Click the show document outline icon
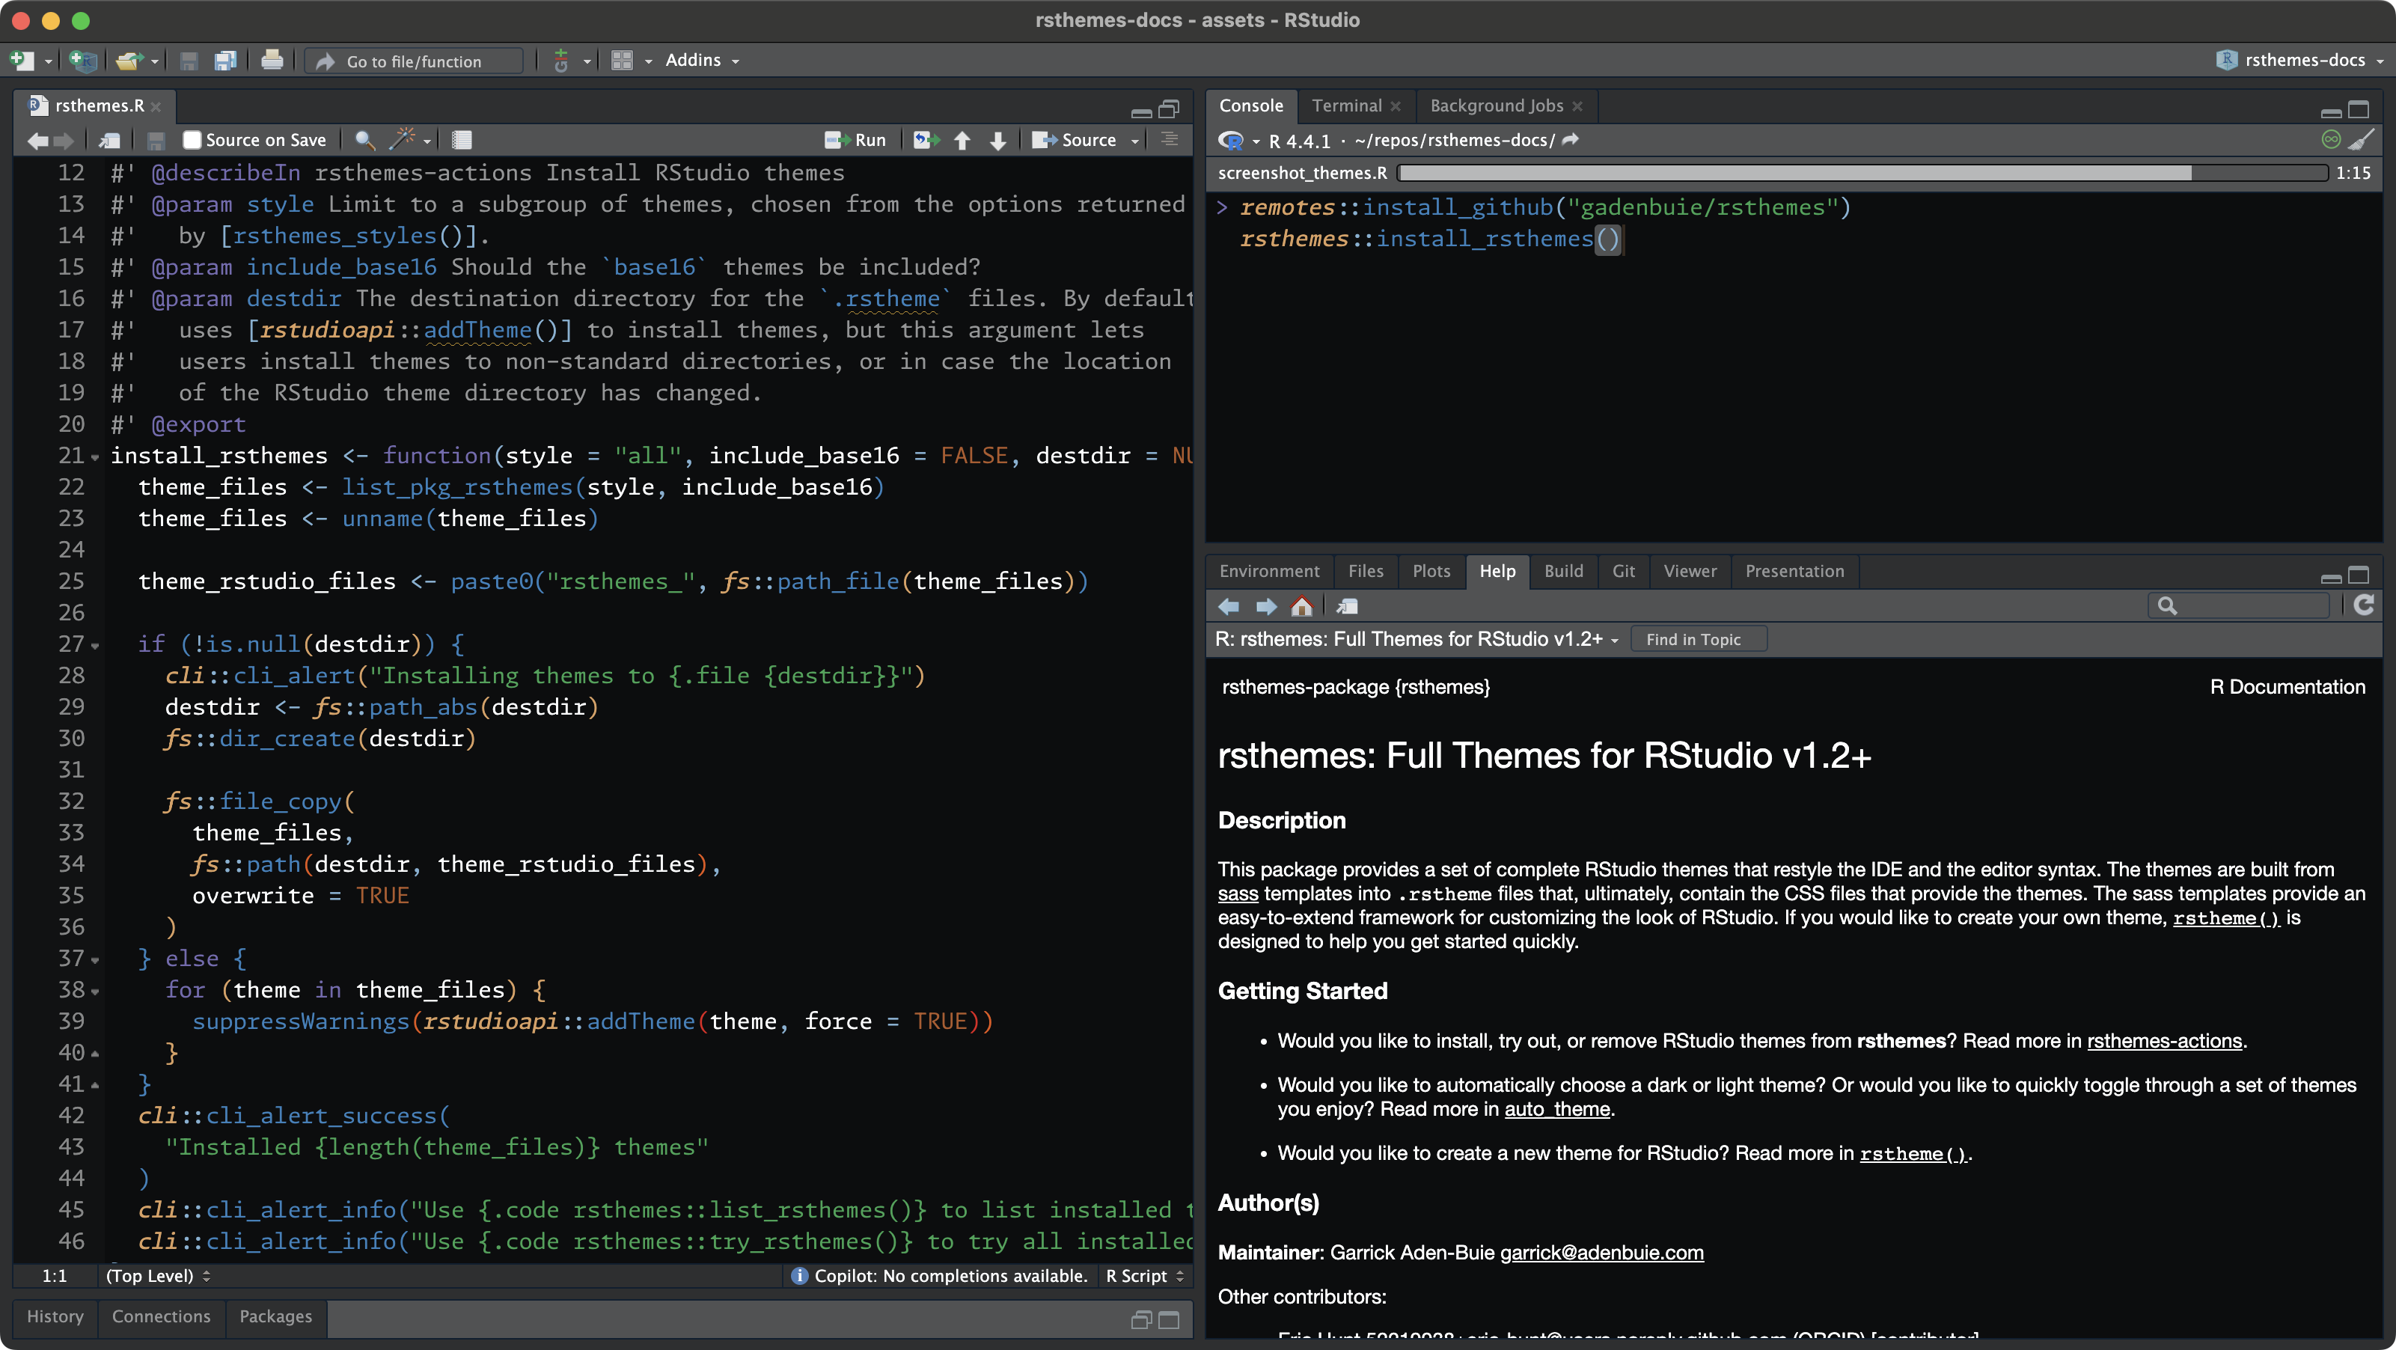Screen dimensions: 2396x1350 coord(1169,139)
